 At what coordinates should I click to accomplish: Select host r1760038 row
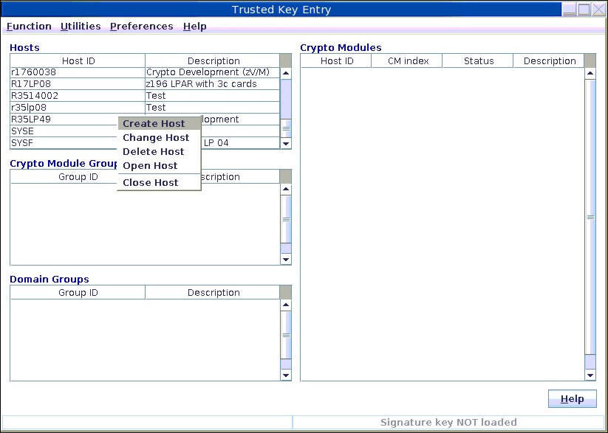pos(145,72)
